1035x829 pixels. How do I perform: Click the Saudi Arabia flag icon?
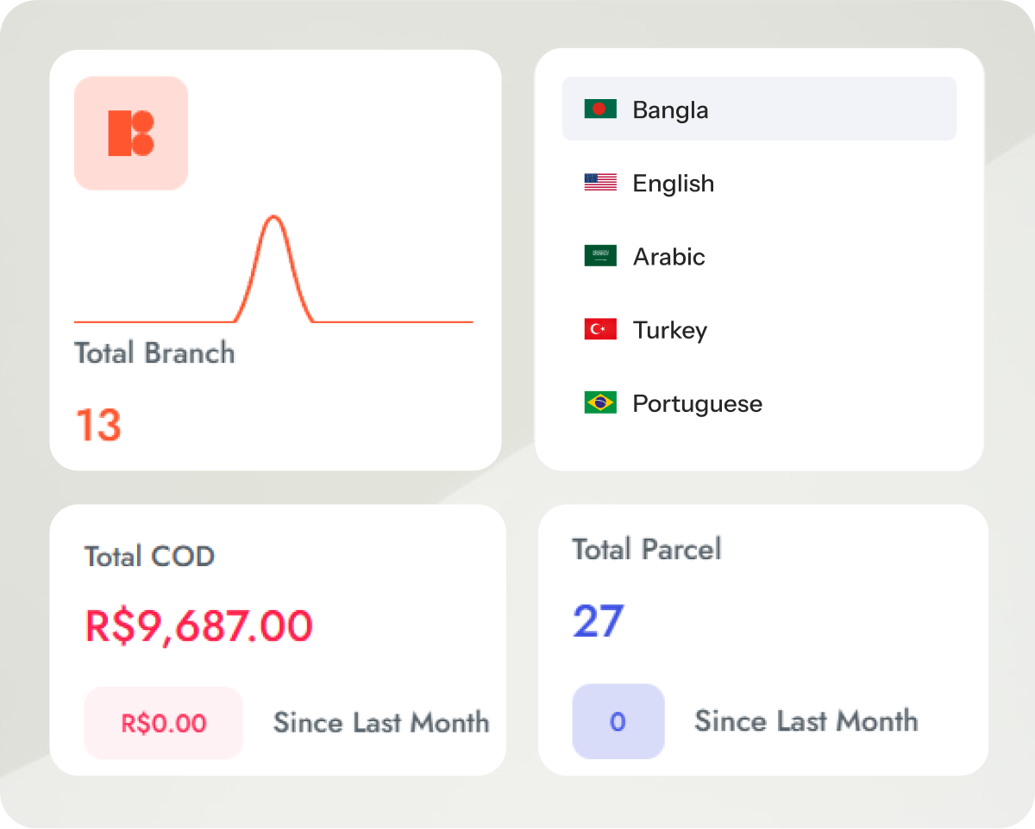click(x=600, y=256)
